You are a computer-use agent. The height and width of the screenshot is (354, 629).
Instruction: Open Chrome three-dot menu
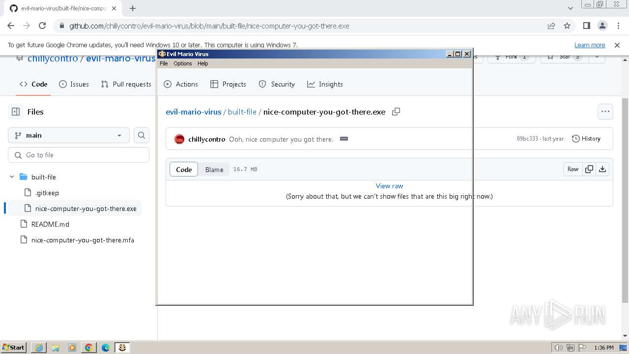click(x=618, y=26)
